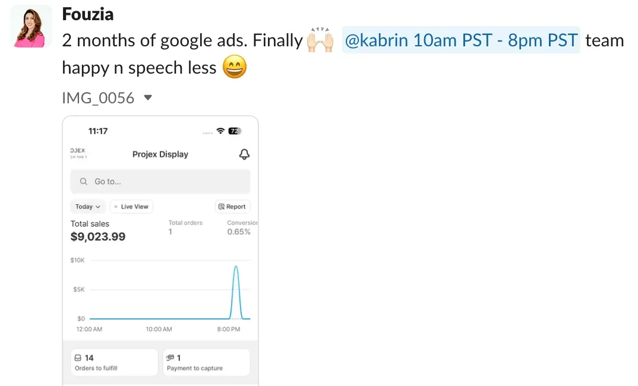Open the notification bell icon
Viewport: 638px width, 386px height.
pos(244,154)
